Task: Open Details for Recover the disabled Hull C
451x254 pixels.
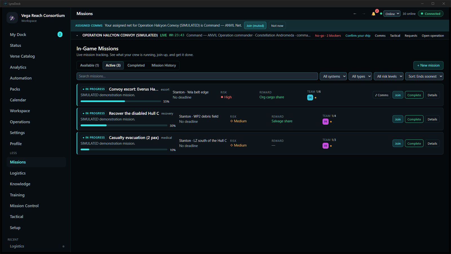Action: tap(432, 119)
